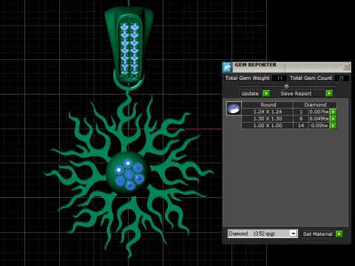Click the Total Gem Weight label
The image size is (355, 266).
[x=247, y=78]
